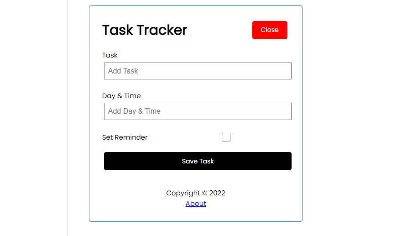Screen dimensions: 407x236
Task: Click the Task label above the input
Action: coord(110,55)
